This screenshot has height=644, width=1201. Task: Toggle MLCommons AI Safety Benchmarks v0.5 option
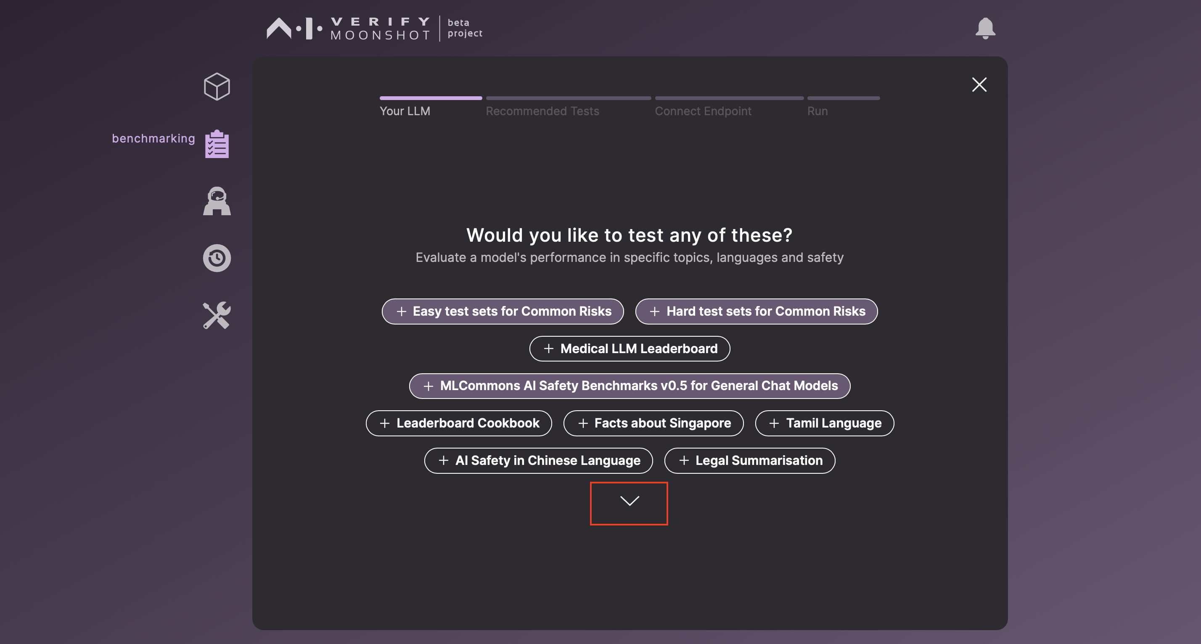pyautogui.click(x=630, y=386)
